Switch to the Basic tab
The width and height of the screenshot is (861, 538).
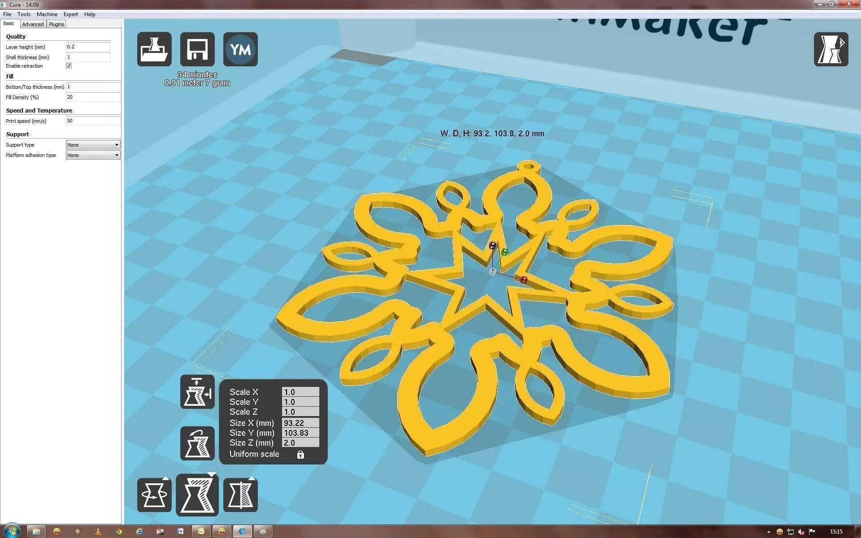9,24
